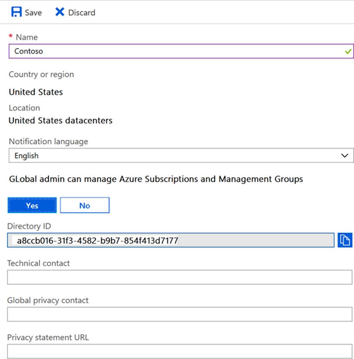The height and width of the screenshot is (359, 354).
Task: Expand the Notification language dropdown arrow
Action: [344, 156]
